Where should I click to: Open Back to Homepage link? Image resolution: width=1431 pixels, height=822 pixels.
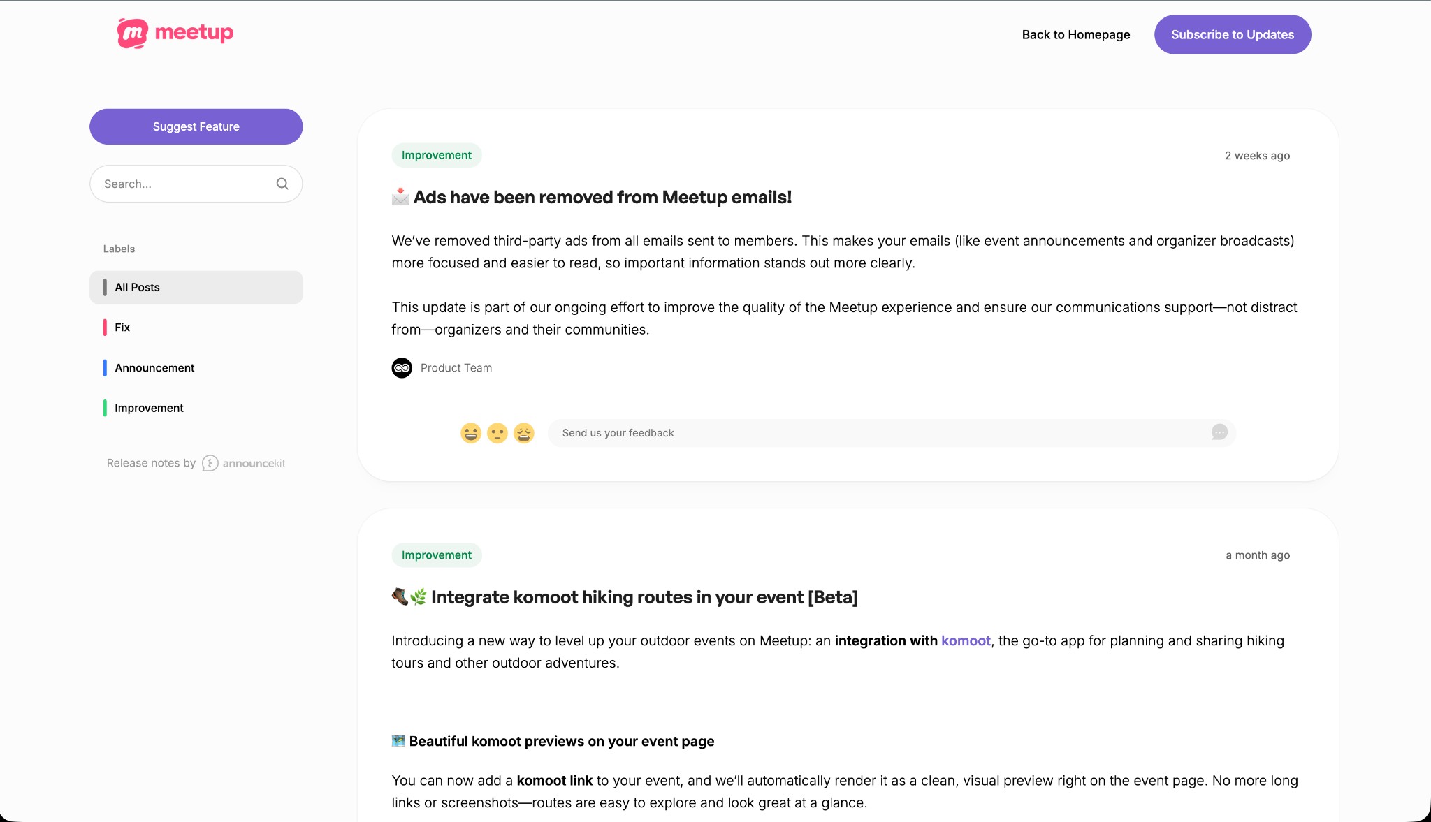pyautogui.click(x=1076, y=34)
